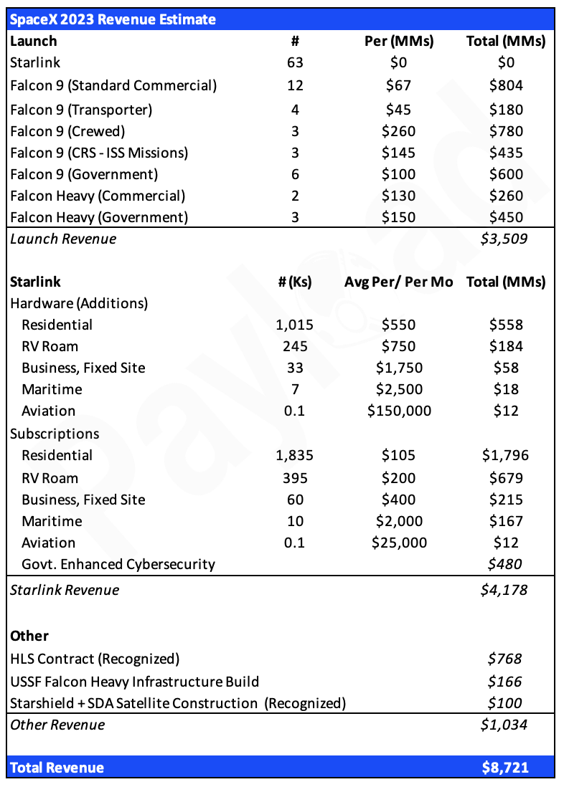
Task: Select the Launch section heading cell
Action: pos(33,41)
